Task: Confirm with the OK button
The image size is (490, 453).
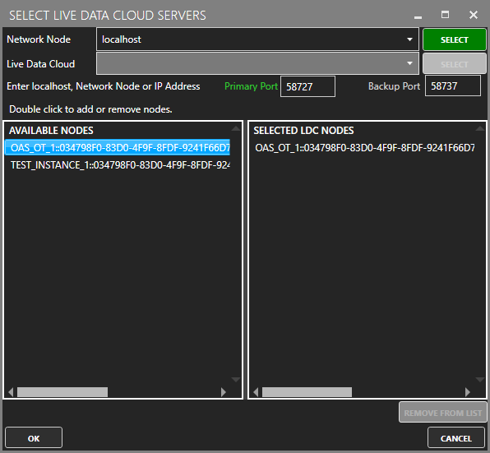Action: (x=34, y=438)
